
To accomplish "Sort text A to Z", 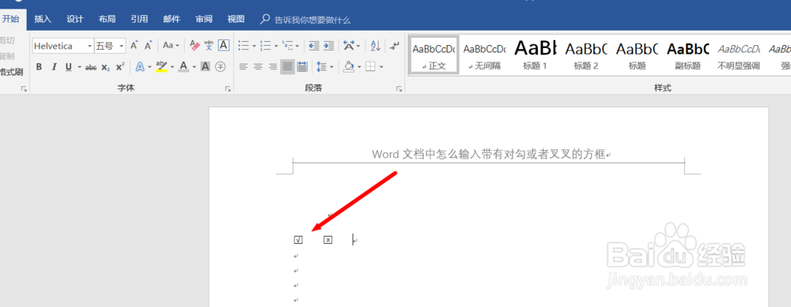I will [375, 46].
